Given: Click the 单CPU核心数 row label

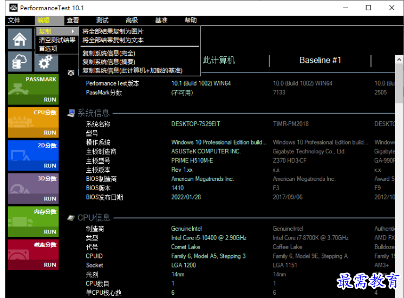Looking at the screenshot, I should coord(103,293).
